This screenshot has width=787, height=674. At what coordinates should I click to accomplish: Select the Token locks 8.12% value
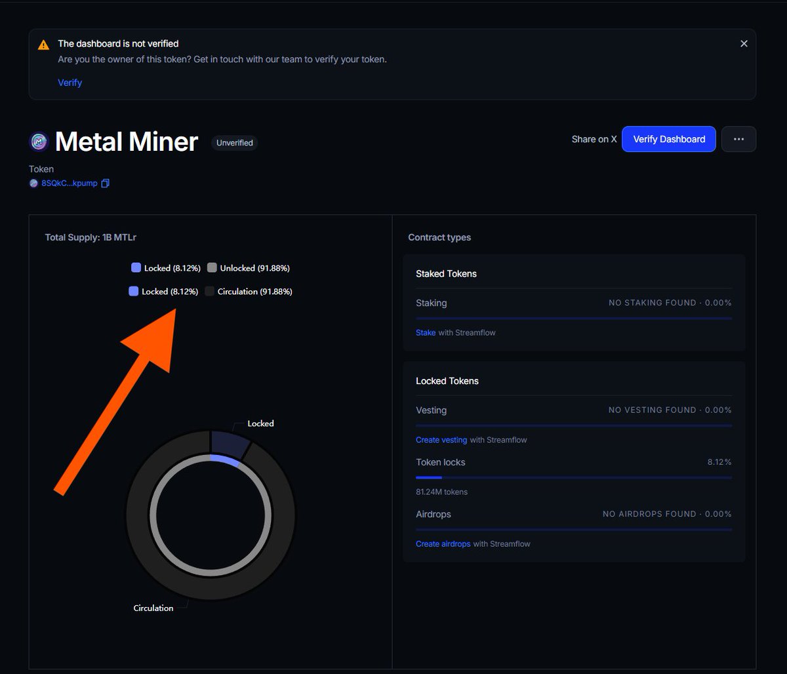(719, 462)
